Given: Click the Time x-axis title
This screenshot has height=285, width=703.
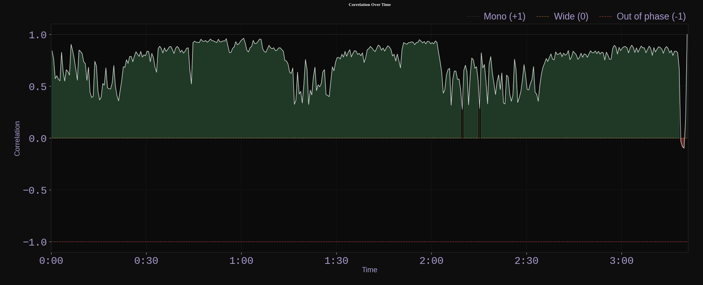Looking at the screenshot, I should click(x=369, y=270).
